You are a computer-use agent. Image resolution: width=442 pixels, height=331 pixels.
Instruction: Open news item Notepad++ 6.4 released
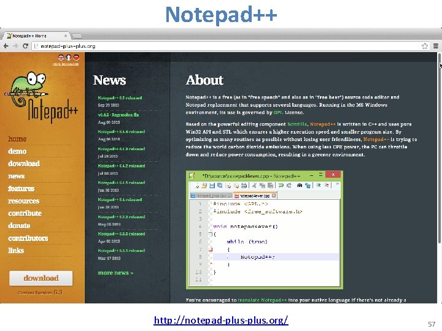coord(120,200)
